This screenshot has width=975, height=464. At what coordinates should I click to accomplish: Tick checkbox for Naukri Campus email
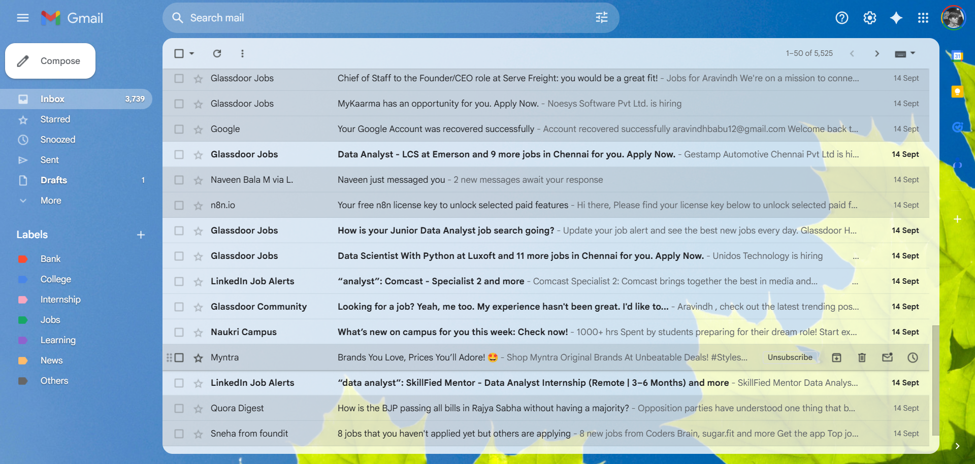point(179,332)
